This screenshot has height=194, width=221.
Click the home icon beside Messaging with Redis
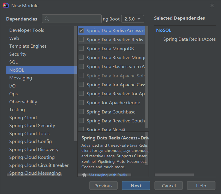click(x=84, y=175)
